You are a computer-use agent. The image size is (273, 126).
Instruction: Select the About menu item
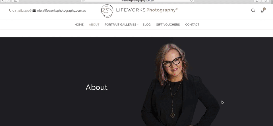click(x=94, y=25)
